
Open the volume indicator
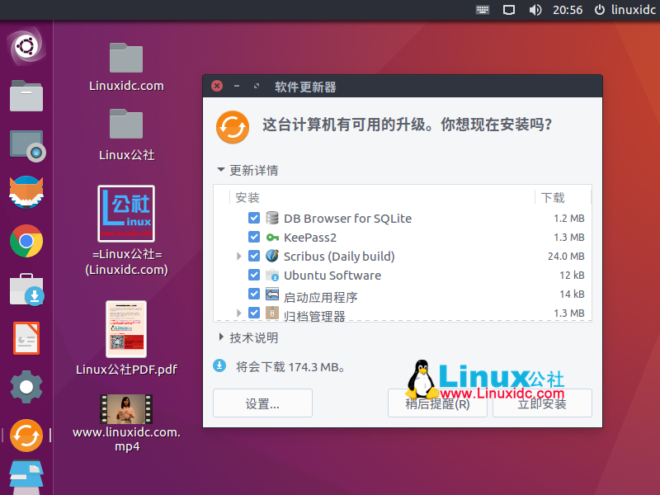click(535, 10)
